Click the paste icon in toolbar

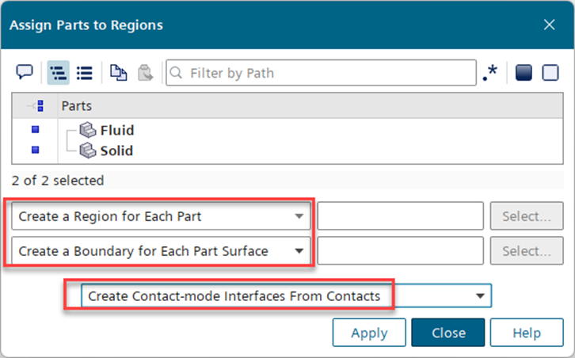[145, 73]
